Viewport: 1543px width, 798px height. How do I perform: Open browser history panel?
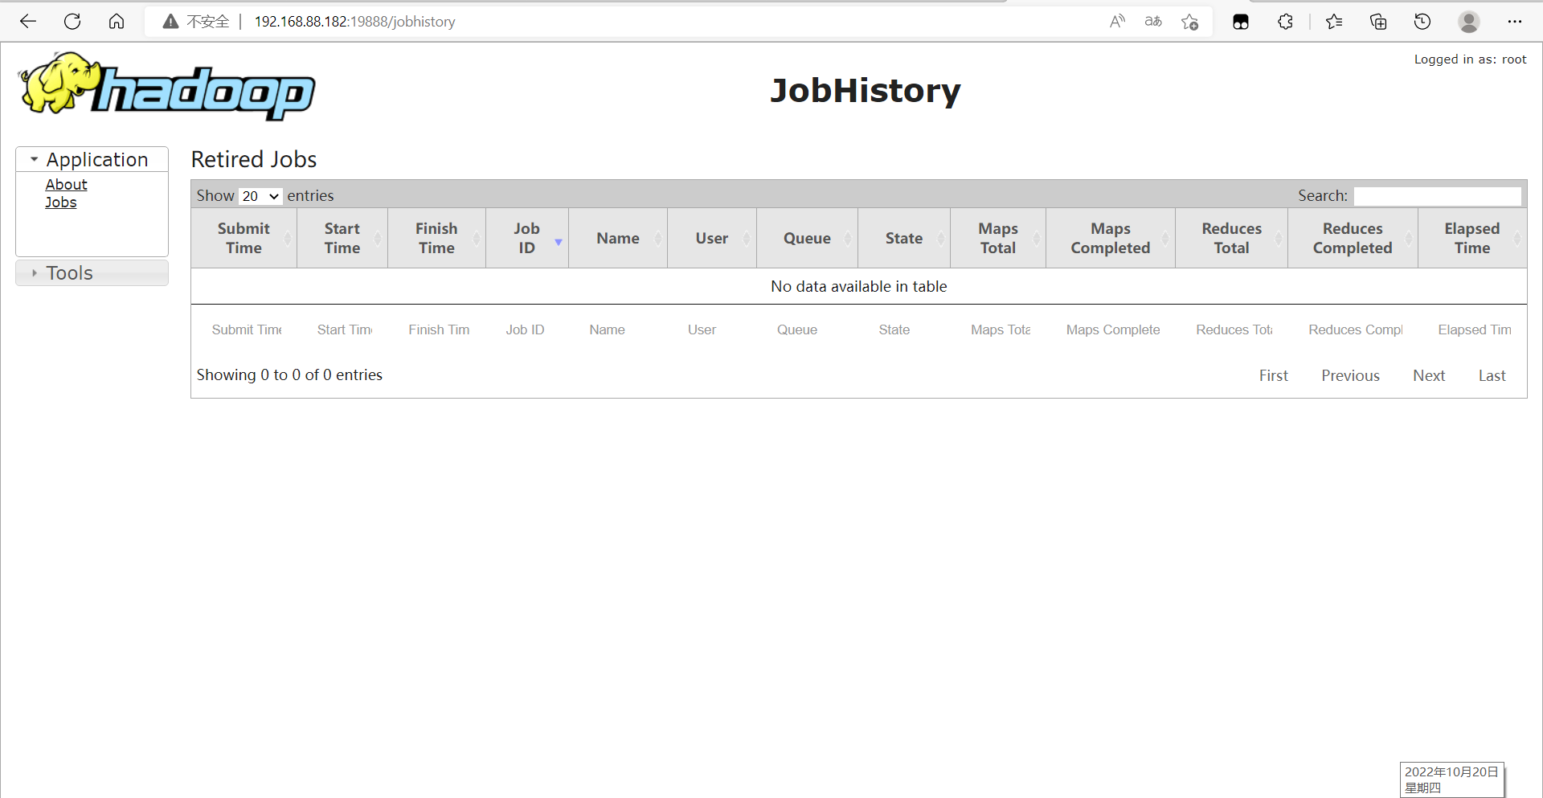pyautogui.click(x=1422, y=22)
